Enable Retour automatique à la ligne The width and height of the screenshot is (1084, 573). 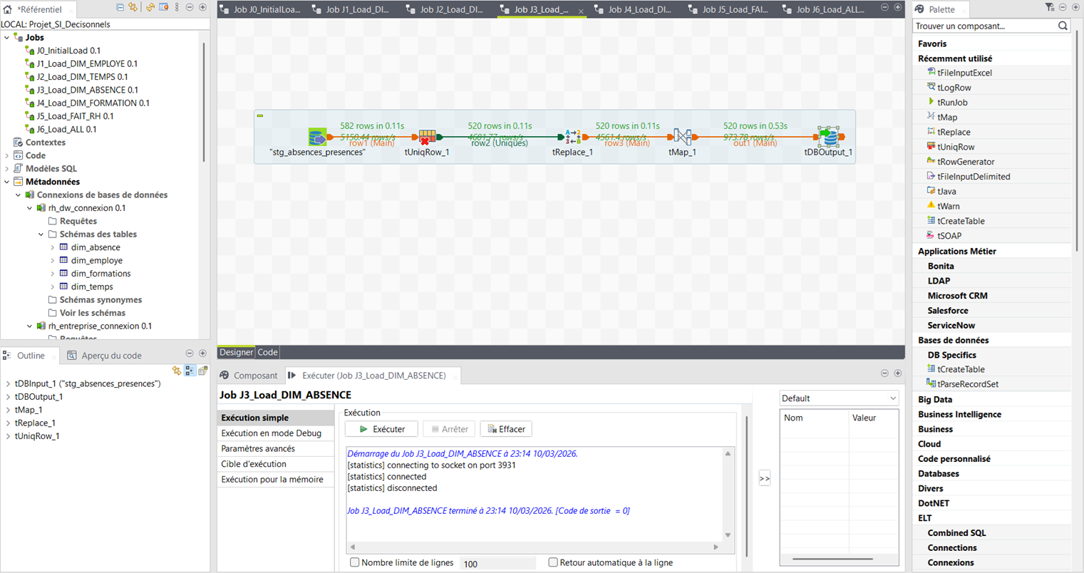(553, 562)
